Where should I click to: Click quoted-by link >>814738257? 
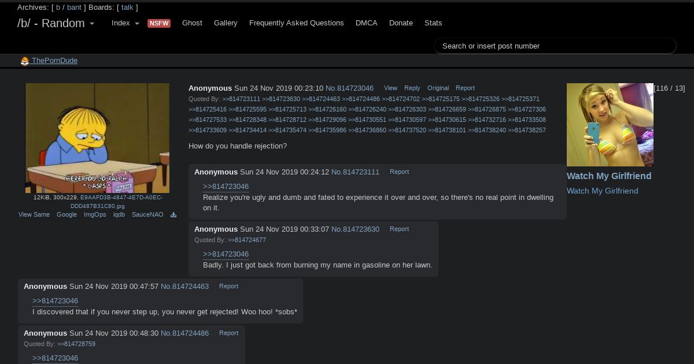click(x=527, y=130)
